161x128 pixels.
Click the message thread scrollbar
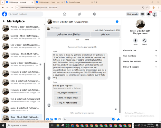(120, 85)
